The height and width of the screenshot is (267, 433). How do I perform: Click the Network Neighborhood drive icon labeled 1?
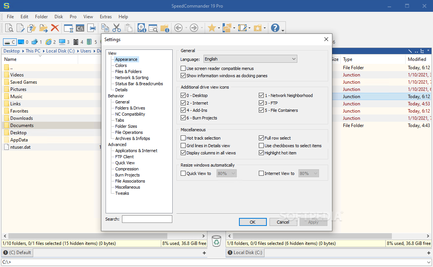(x=37, y=42)
